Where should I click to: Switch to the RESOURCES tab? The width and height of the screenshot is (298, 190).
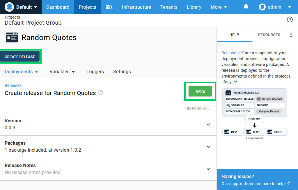269,35
